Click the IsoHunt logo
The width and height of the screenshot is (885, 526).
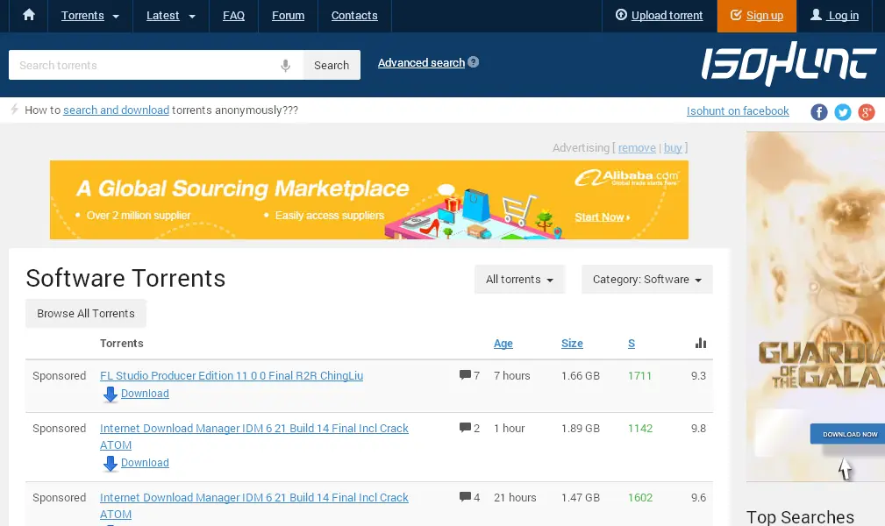tap(789, 63)
